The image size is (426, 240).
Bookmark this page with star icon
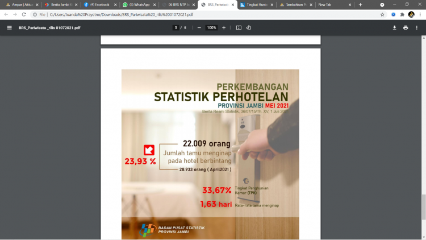pos(382,14)
